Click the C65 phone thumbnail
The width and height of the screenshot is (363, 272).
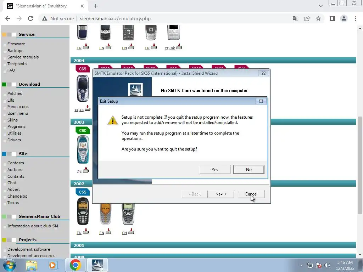tap(83, 88)
